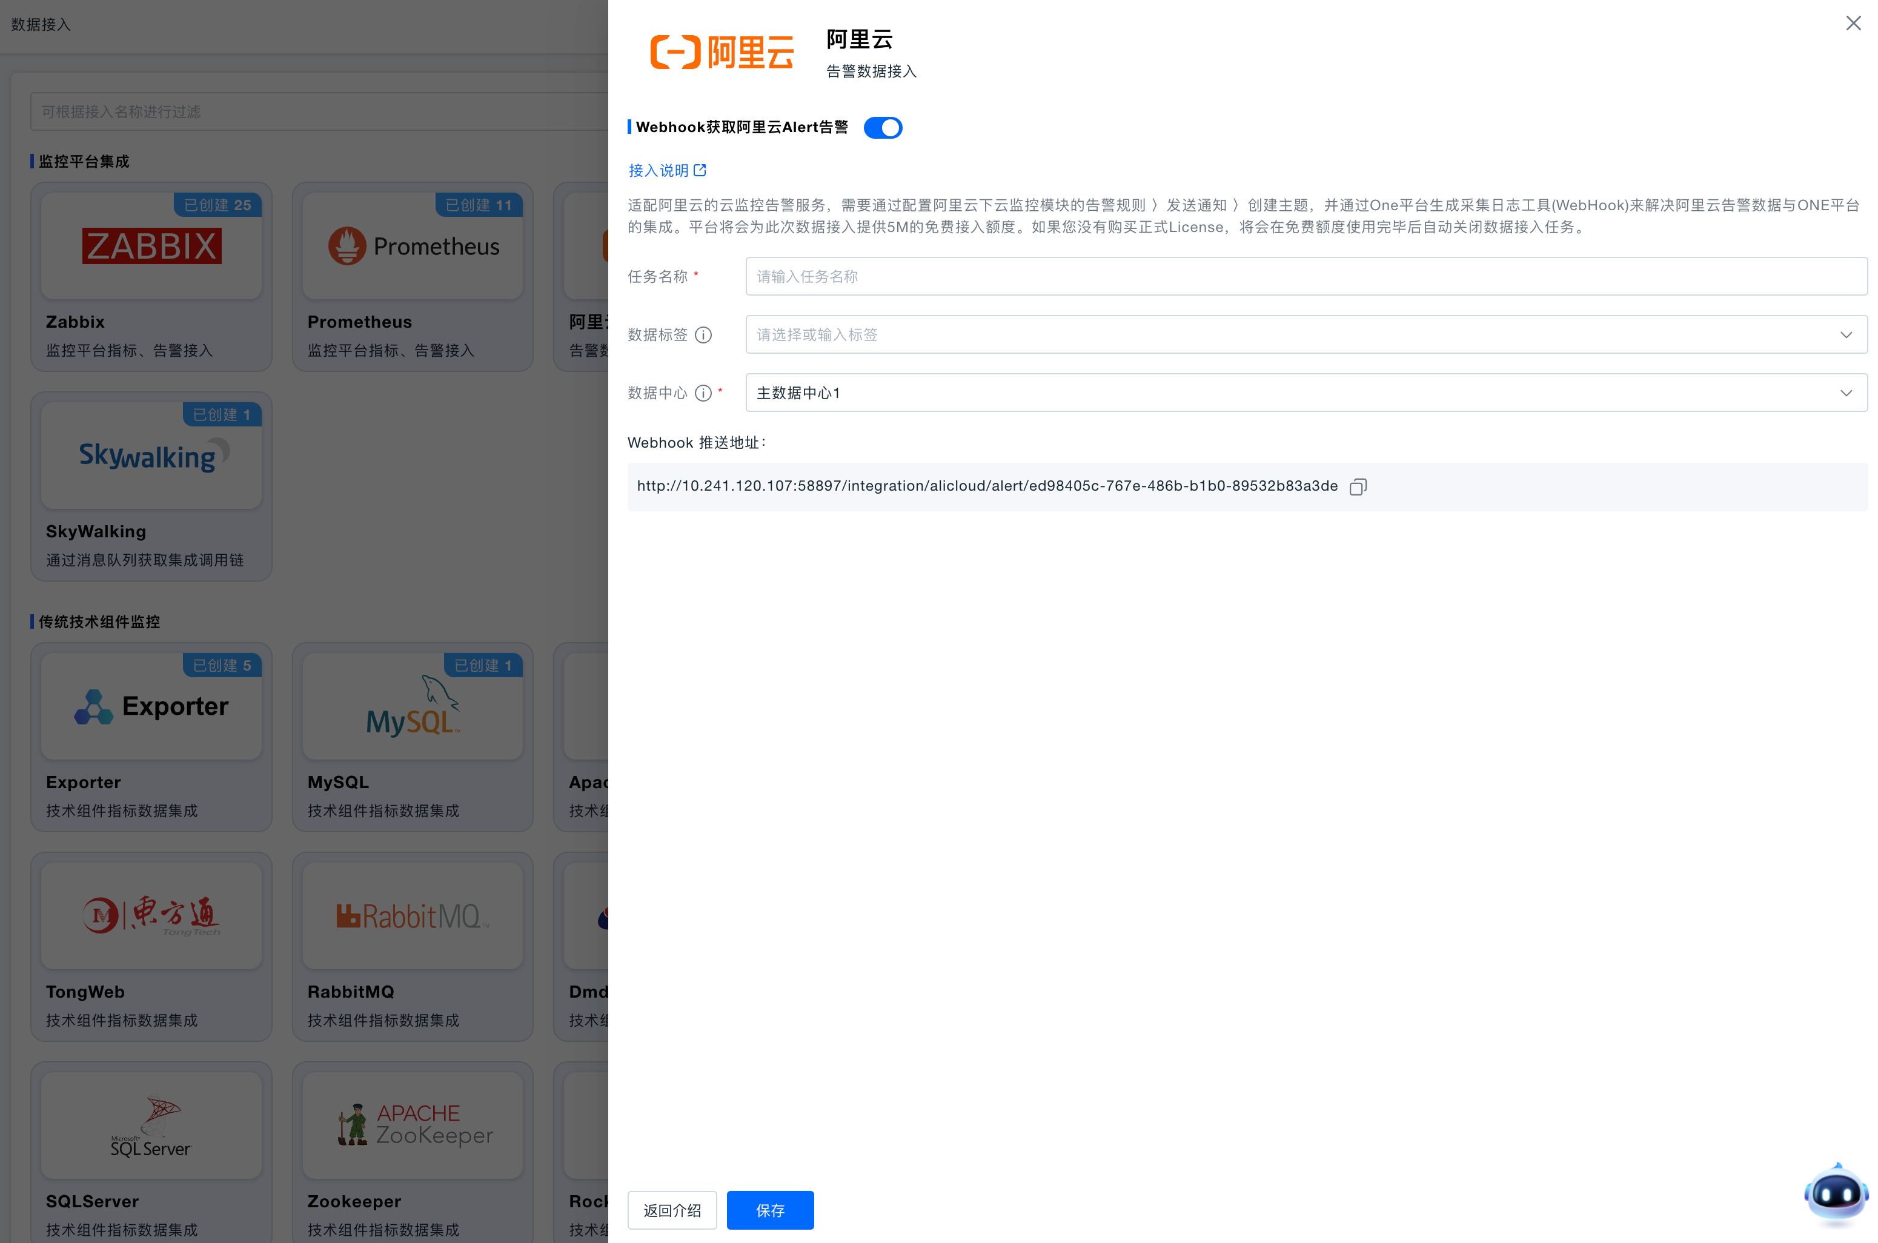Viewport: 1878px width, 1243px height.
Task: Focus the task name input field
Action: 1305,277
